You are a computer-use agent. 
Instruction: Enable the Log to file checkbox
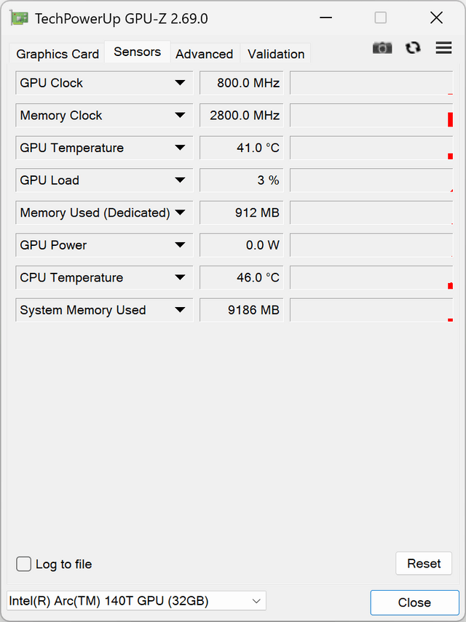pyautogui.click(x=23, y=564)
